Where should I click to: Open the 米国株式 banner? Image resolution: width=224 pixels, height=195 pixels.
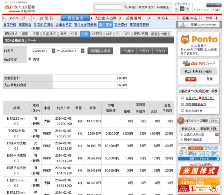coord(199,169)
